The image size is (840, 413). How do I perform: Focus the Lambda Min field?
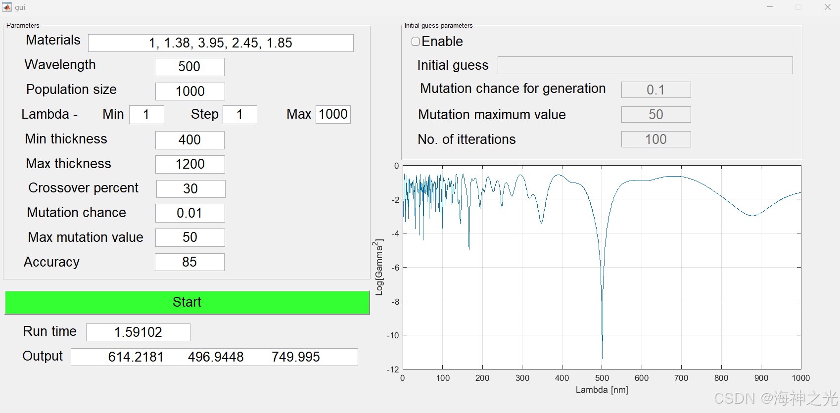[x=146, y=115]
